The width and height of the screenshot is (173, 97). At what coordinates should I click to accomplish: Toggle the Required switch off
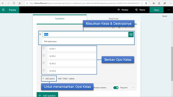pos(116,88)
